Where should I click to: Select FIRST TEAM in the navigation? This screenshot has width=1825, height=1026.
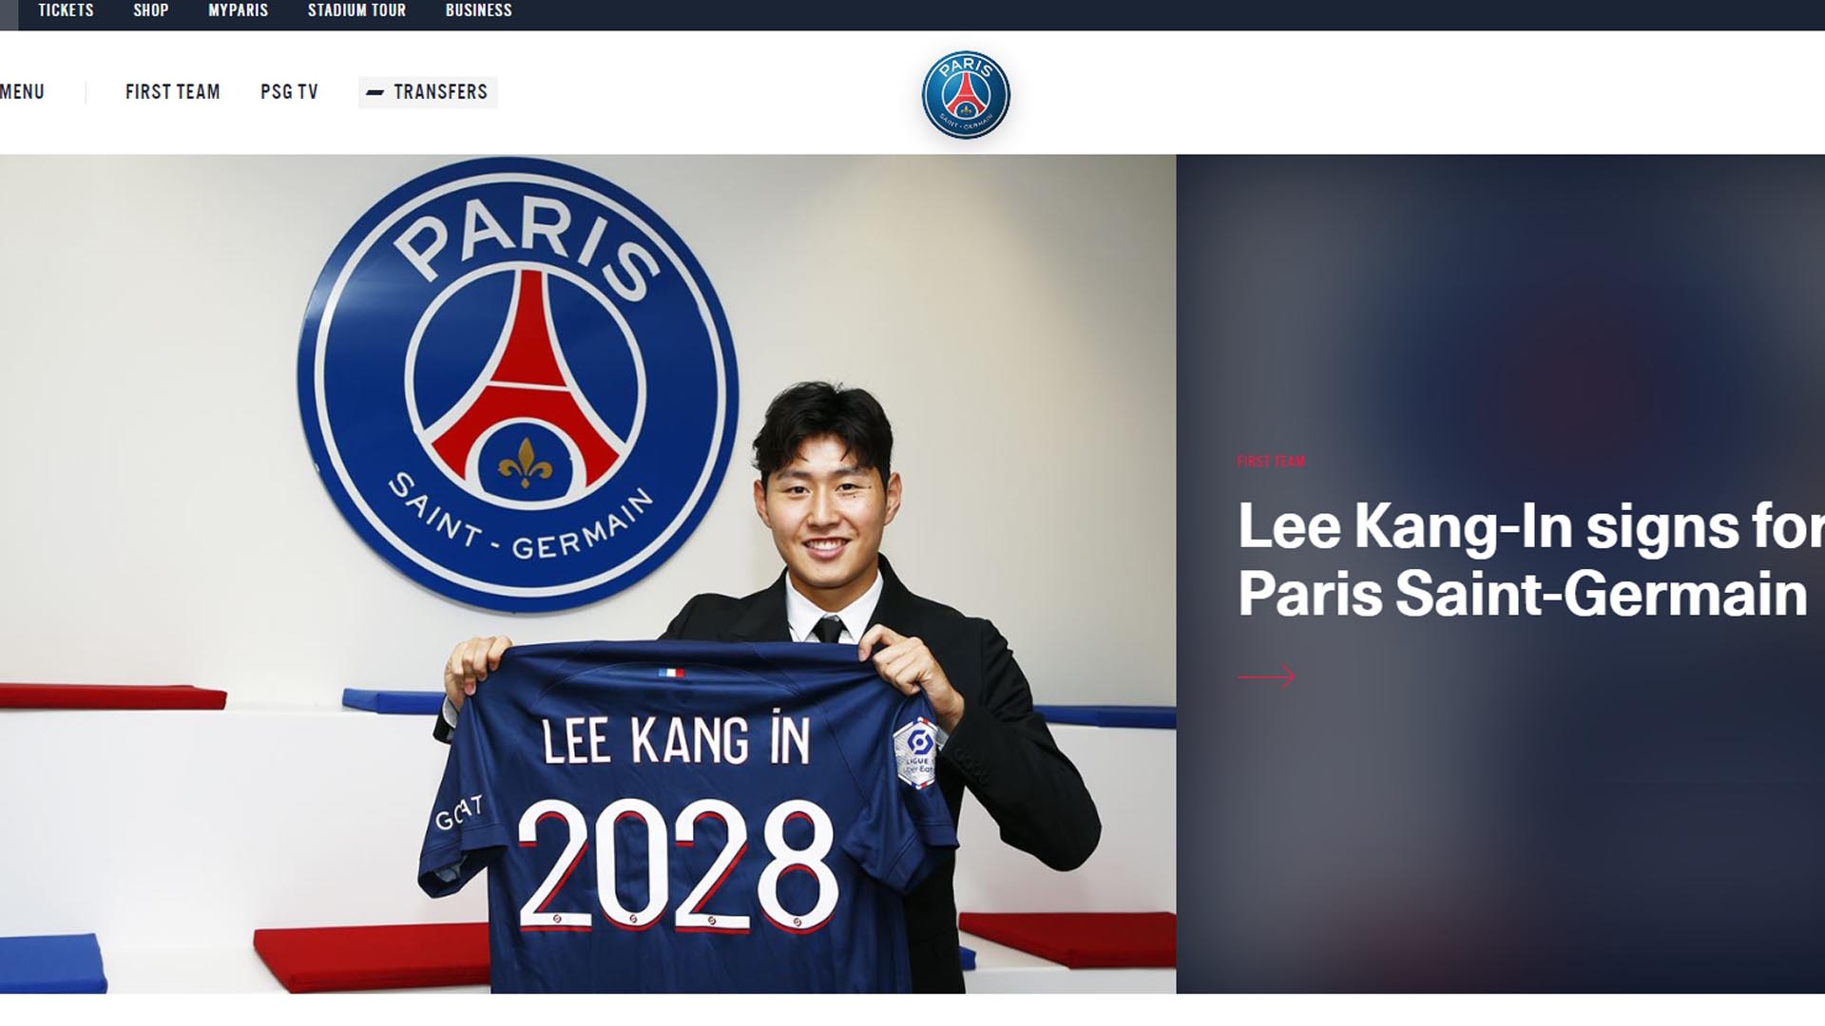173,92
